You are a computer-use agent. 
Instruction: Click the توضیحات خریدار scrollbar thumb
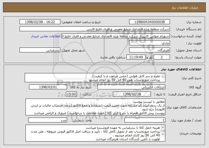pyautogui.click(x=163, y=131)
